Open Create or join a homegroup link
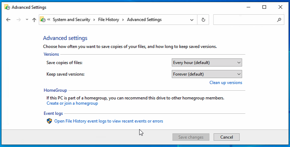The width and height of the screenshot is (290, 147). point(72,103)
